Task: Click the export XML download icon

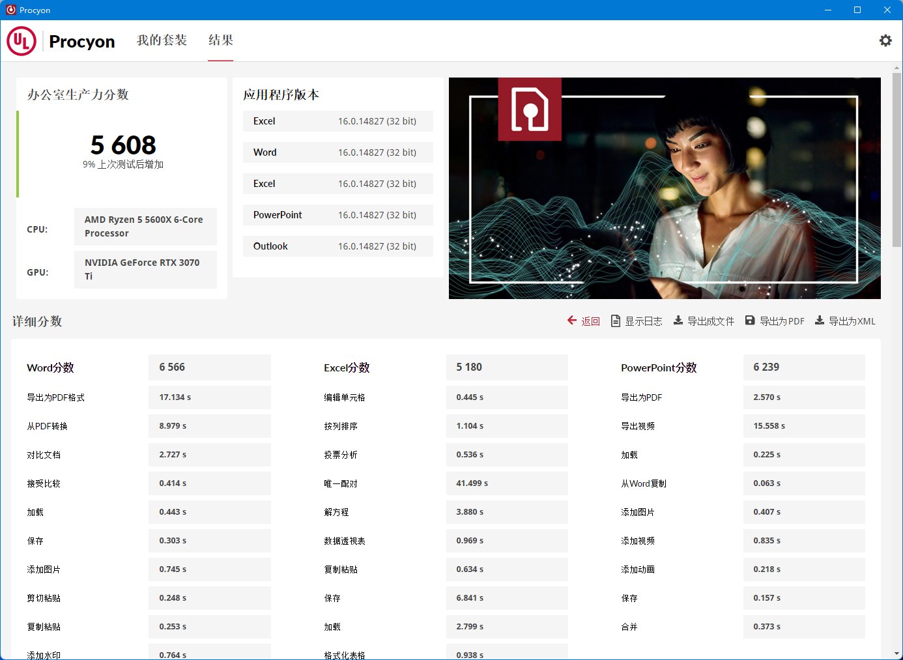Action: [820, 321]
